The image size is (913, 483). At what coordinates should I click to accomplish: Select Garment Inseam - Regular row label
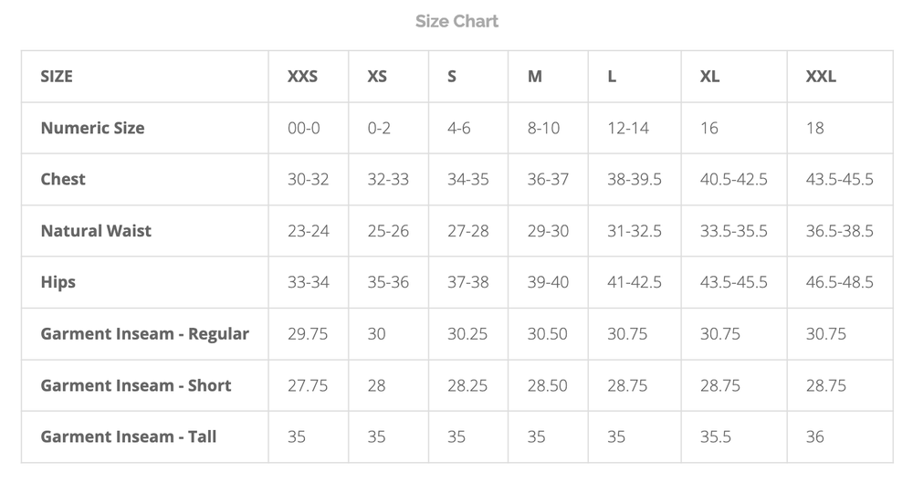point(144,333)
